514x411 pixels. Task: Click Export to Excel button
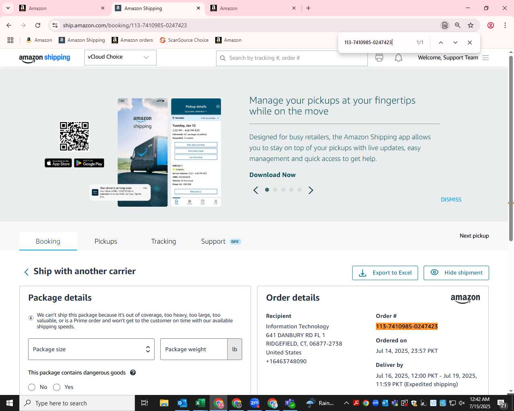(385, 273)
